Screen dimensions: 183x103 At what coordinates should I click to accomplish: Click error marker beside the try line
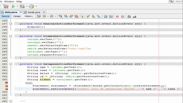point(6,83)
